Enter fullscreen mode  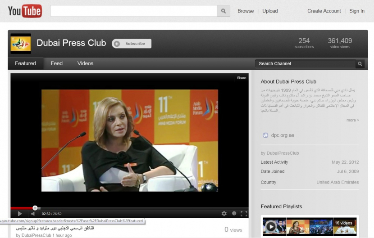[244, 214]
